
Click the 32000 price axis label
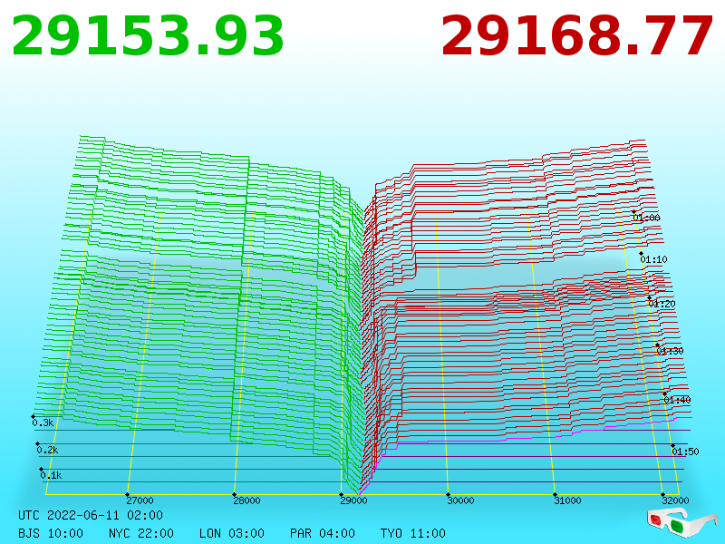(x=675, y=500)
